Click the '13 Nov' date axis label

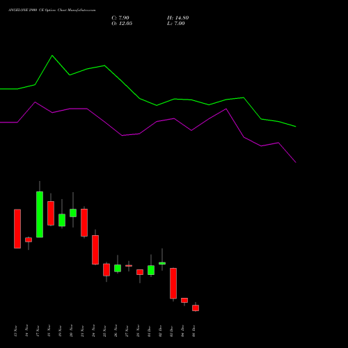[15, 331]
